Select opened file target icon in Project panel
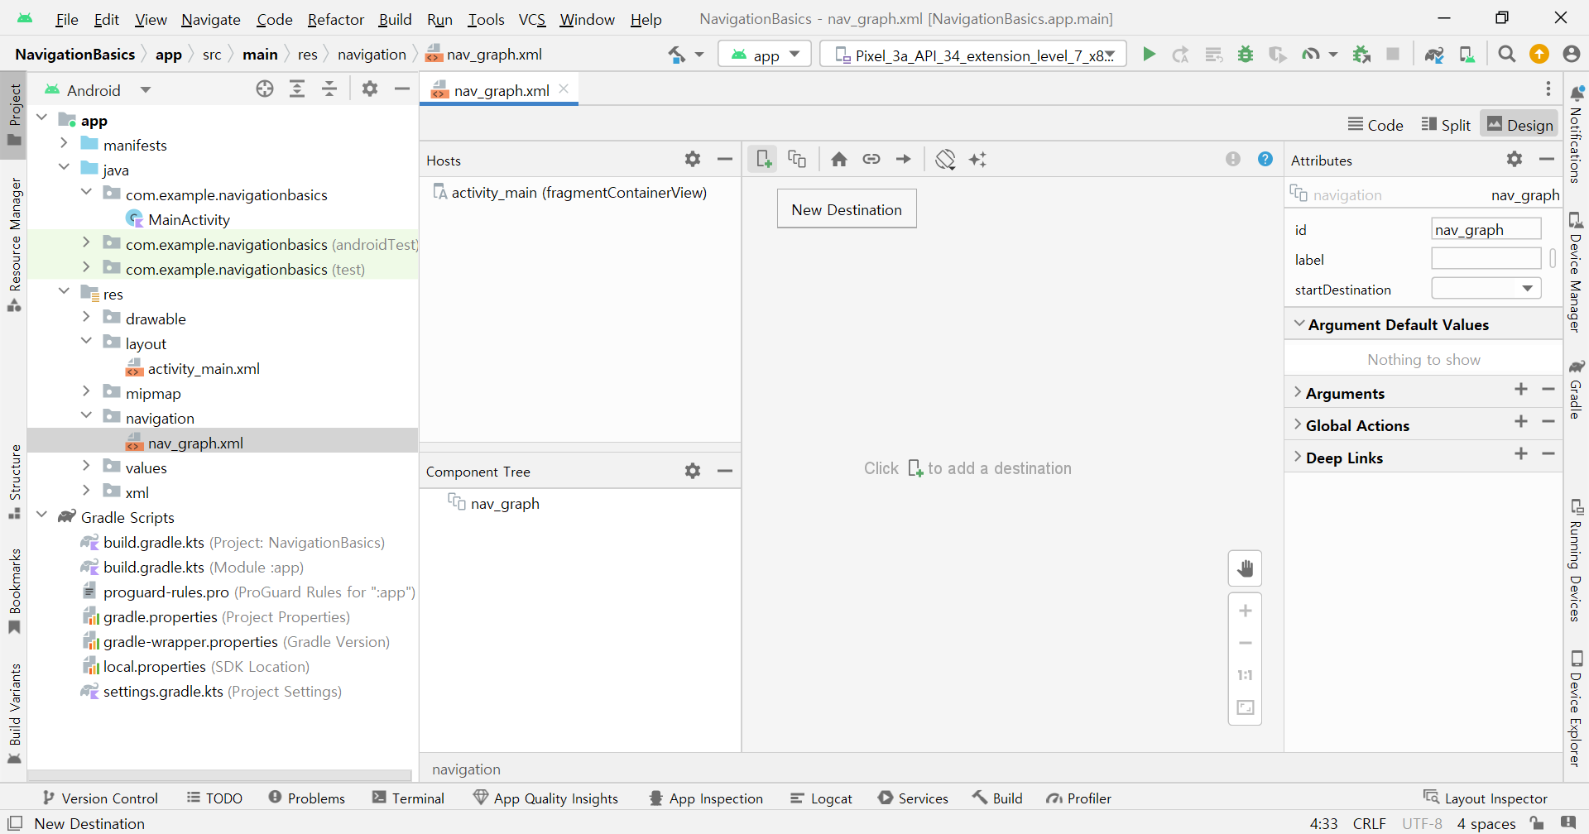 click(265, 89)
